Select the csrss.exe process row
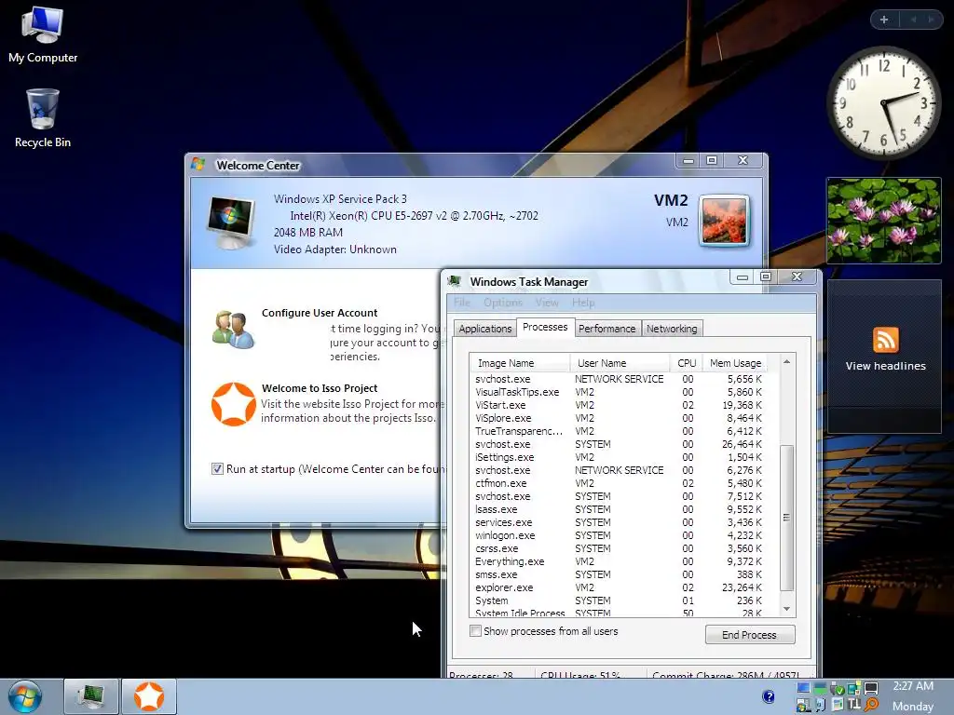The width and height of the screenshot is (954, 715). point(619,548)
